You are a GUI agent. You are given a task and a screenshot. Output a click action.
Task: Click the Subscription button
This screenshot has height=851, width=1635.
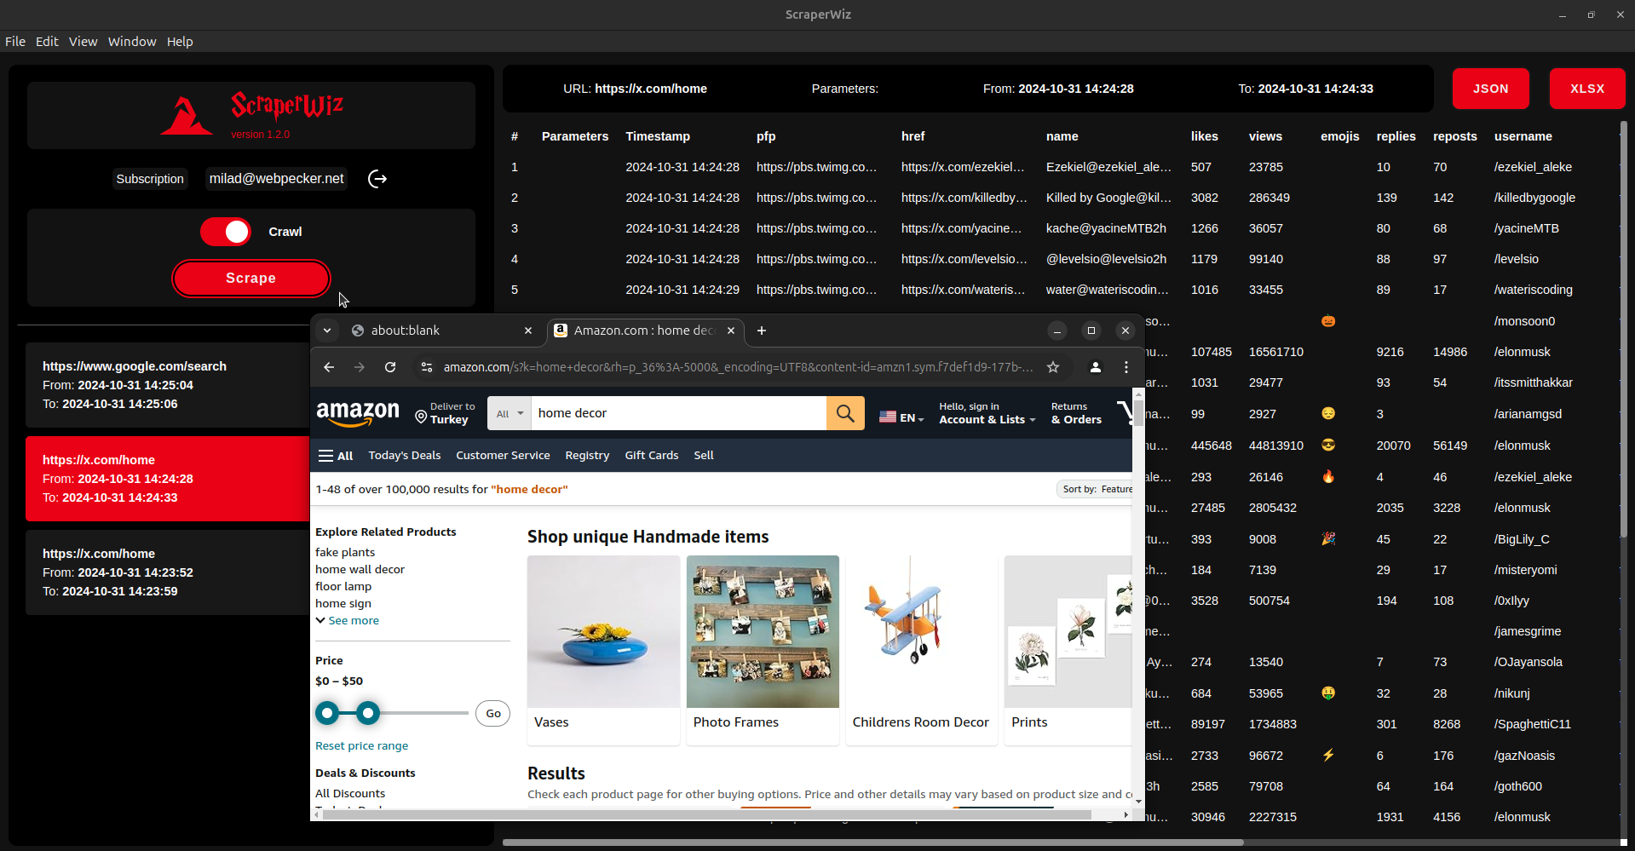[150, 179]
